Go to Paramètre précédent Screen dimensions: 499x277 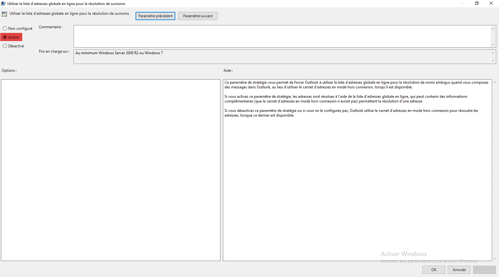pos(155,16)
